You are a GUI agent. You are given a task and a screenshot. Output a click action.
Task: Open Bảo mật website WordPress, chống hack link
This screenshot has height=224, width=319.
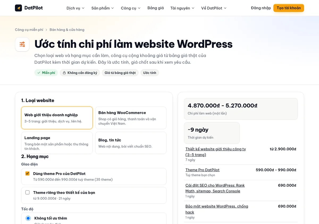217,209
